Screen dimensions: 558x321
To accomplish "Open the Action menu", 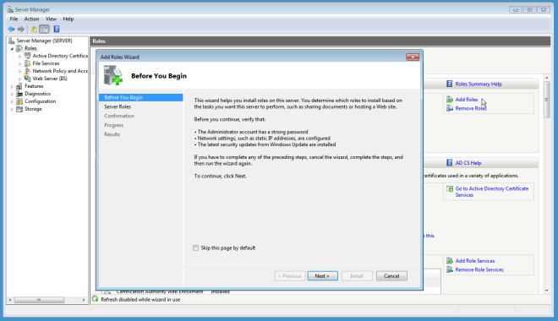I will pos(31,19).
